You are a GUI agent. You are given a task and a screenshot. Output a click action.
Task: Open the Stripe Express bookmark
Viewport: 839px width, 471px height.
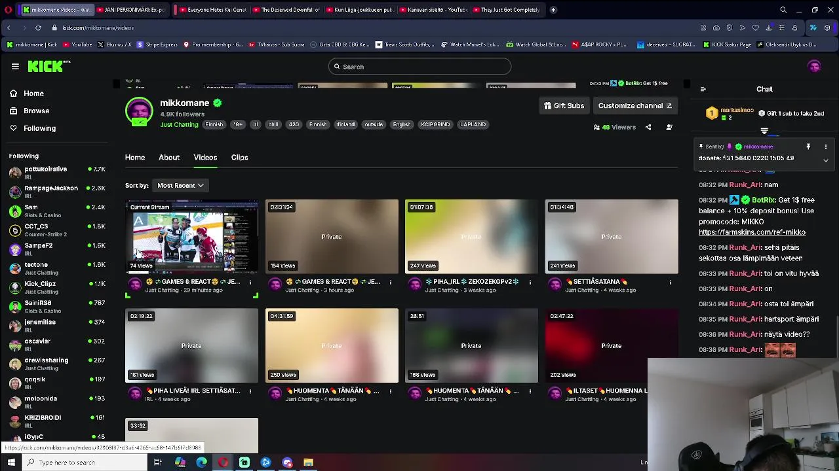[x=156, y=44]
